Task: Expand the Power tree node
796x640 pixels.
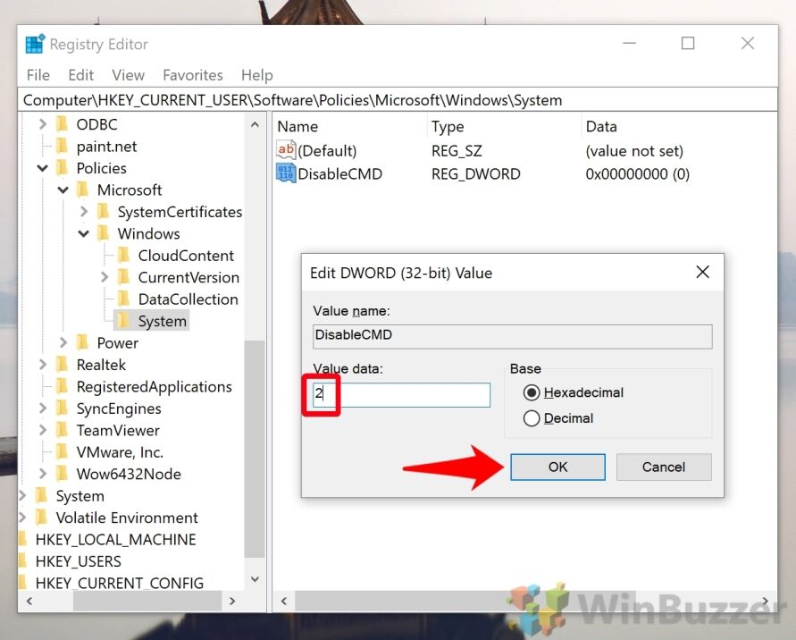Action: point(63,342)
